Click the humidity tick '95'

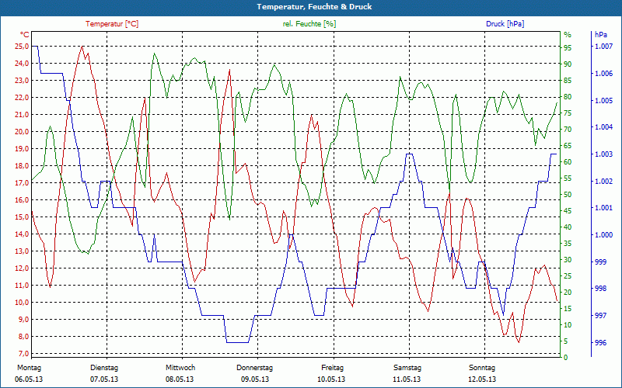(x=568, y=47)
